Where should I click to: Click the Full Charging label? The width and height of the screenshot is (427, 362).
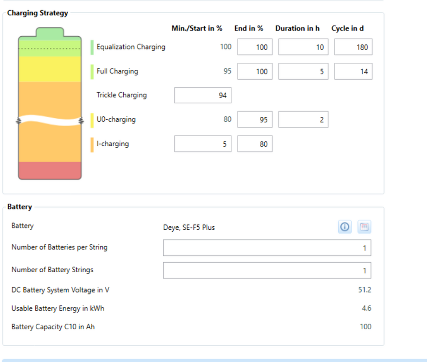coord(117,71)
